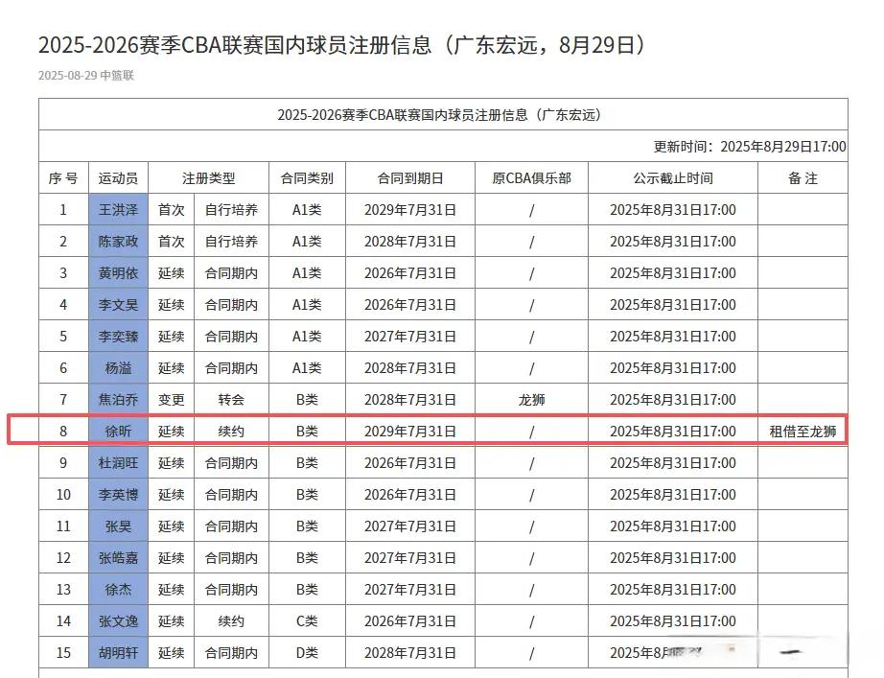Click A1类 contract type for 杨溢
Viewport: 884px width, 678px height.
pyautogui.click(x=307, y=367)
